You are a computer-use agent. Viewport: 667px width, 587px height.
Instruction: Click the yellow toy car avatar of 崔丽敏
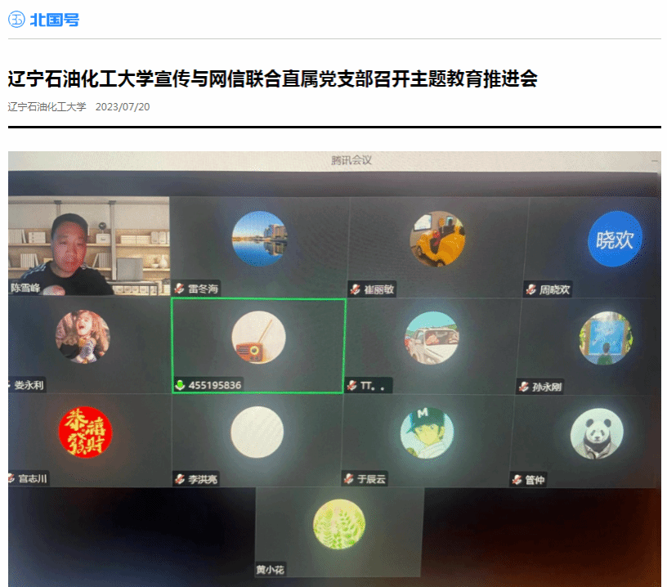436,239
